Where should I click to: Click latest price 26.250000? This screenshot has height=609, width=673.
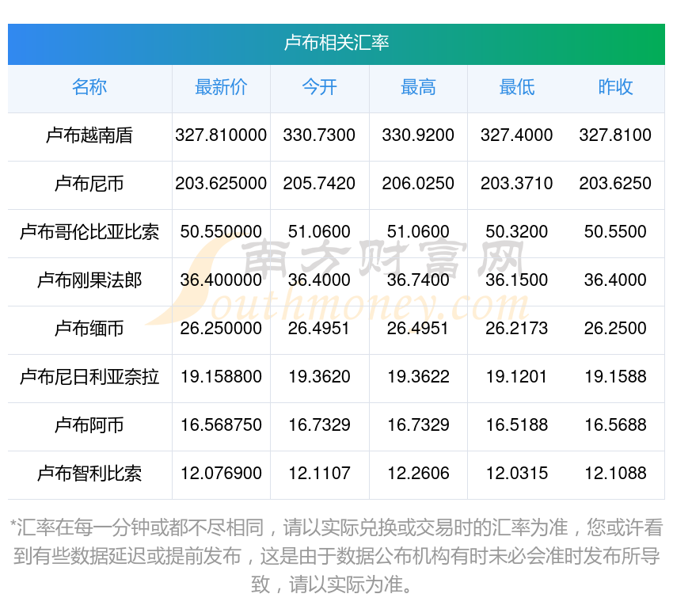pos(221,329)
